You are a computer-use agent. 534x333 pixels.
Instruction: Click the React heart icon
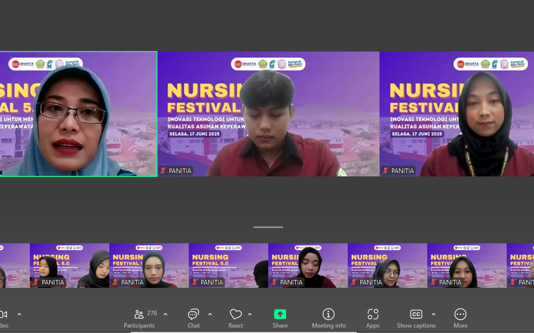pyautogui.click(x=235, y=314)
